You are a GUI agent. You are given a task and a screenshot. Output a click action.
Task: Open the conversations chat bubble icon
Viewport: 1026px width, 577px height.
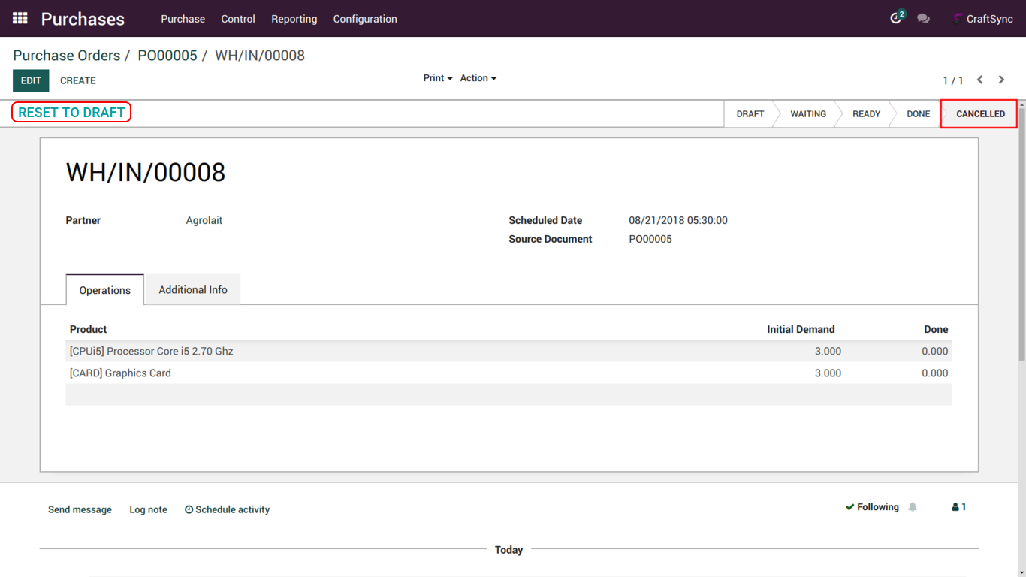923,19
